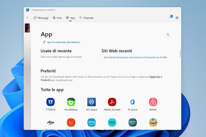Expand the side panel with the chevron

[27, 18]
